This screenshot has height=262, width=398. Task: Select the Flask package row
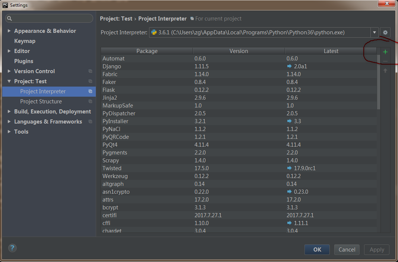[239, 90]
